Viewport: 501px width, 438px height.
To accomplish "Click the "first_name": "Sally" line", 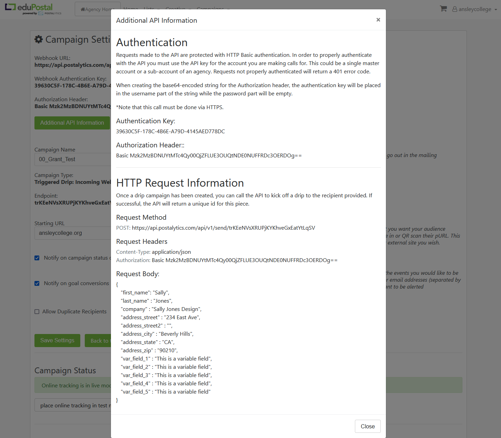I will tap(145, 293).
